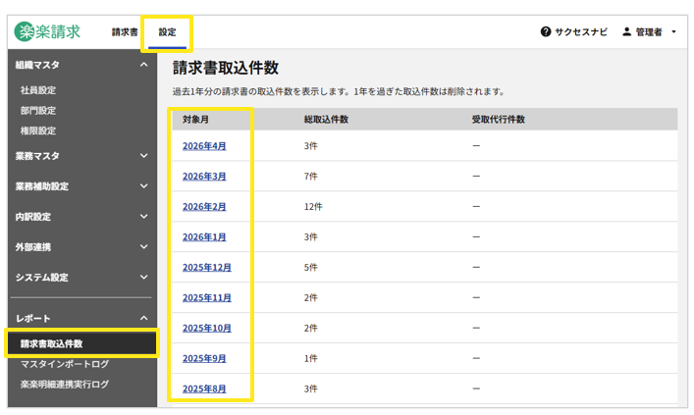Image resolution: width=694 pixels, height=415 pixels.
Task: Open the 2025年12月 link
Action: point(207,268)
